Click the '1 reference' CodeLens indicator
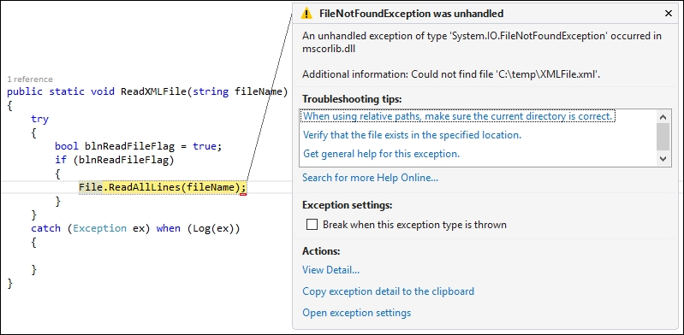This screenshot has width=684, height=335. pos(30,79)
